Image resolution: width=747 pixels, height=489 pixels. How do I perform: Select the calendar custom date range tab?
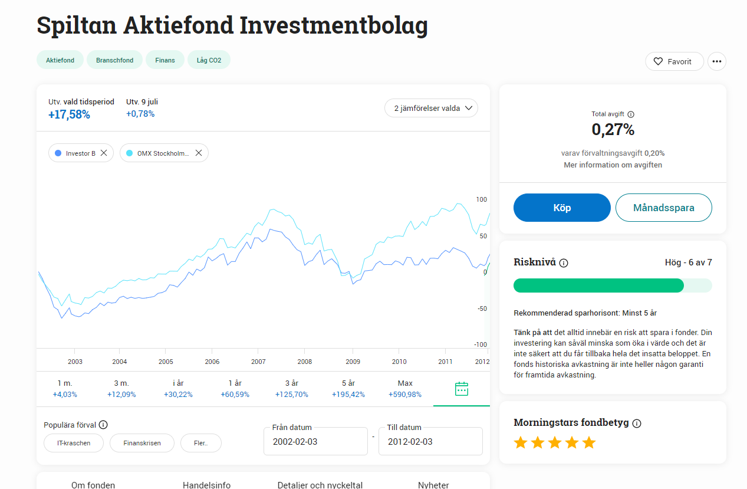point(462,389)
